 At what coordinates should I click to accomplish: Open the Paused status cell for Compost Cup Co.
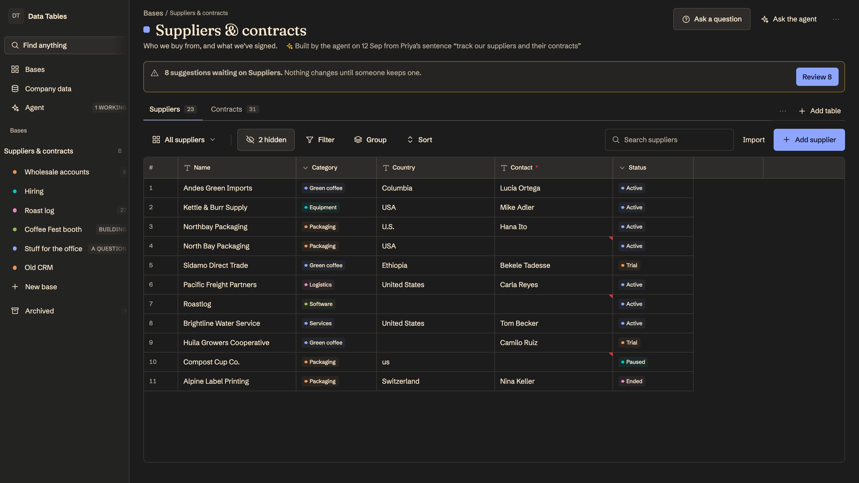[653, 362]
